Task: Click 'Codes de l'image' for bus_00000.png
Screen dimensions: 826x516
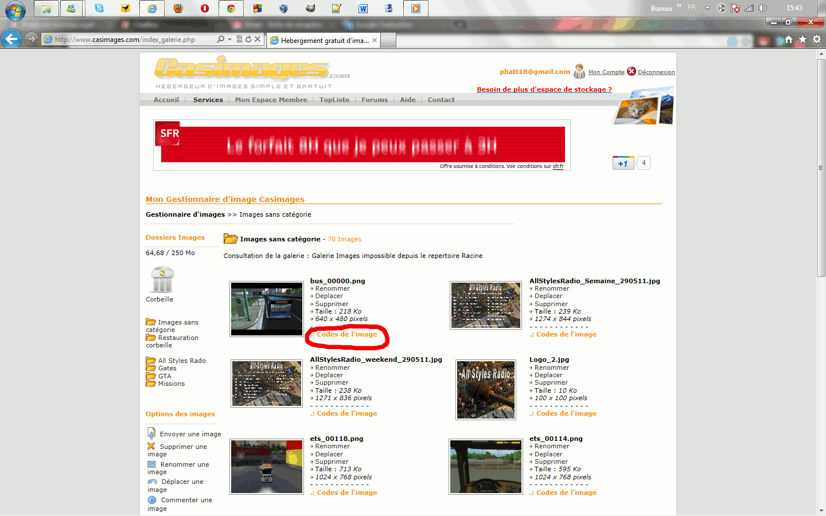Action: (347, 334)
